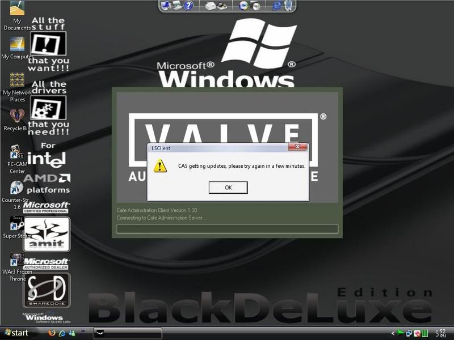Screen dimensions: 454x340
Task: Open the Help icon on the desktop toolbar
Action: (188, 7)
